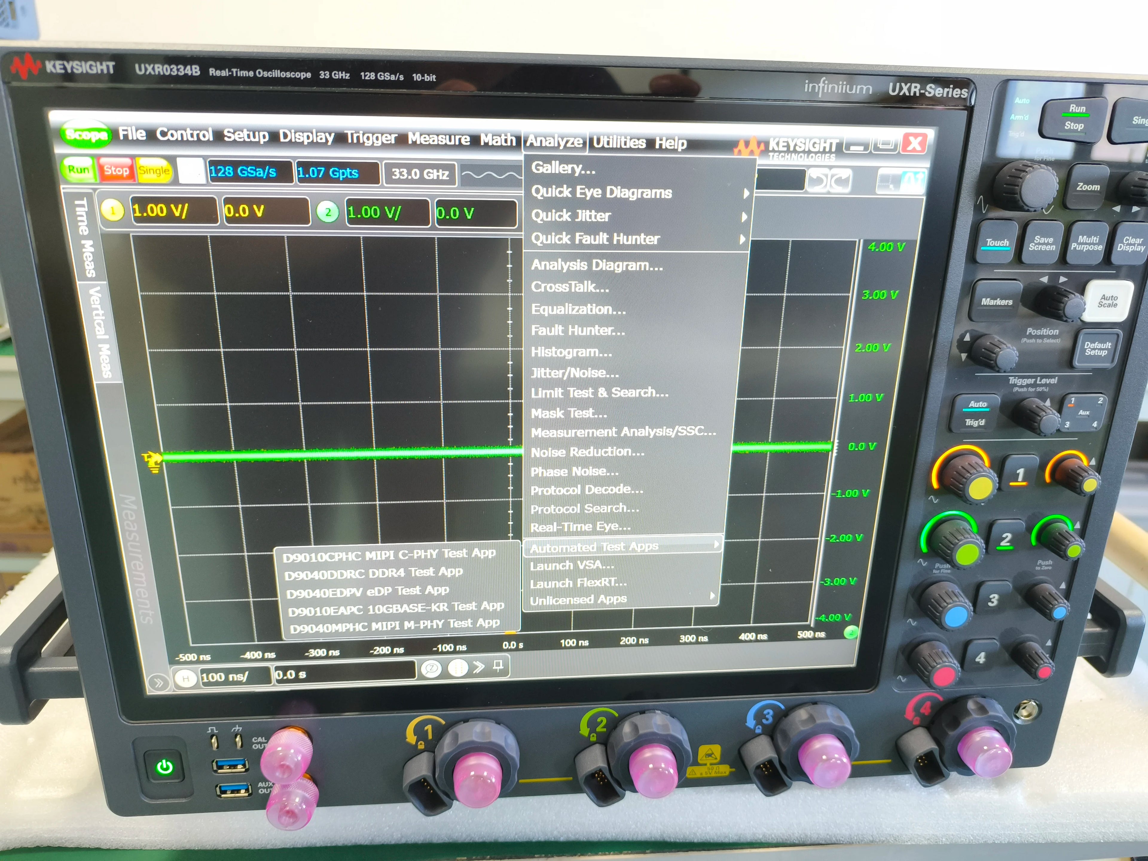
Task: Toggle hardware channel 4 button
Action: pos(980,657)
